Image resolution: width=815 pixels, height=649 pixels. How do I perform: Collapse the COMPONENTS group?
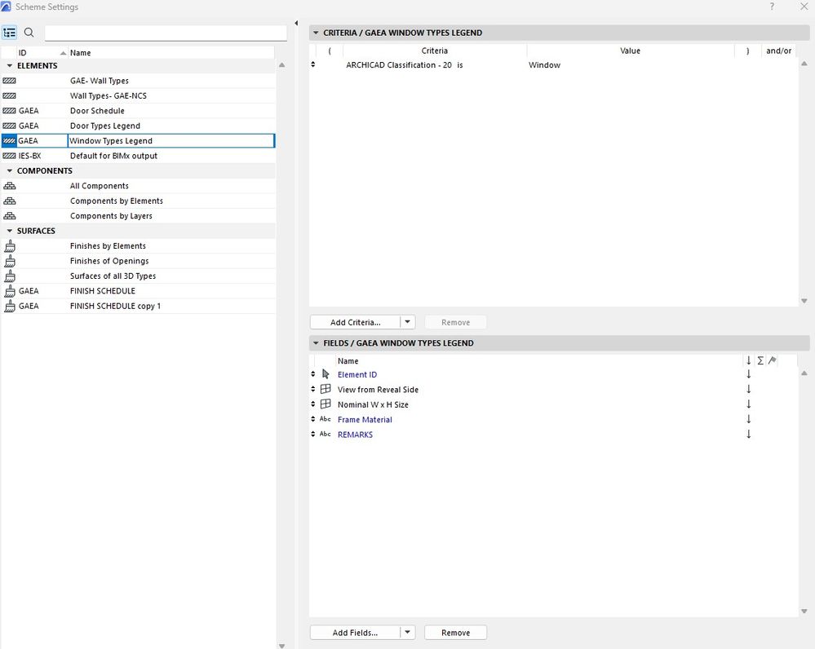(9, 171)
